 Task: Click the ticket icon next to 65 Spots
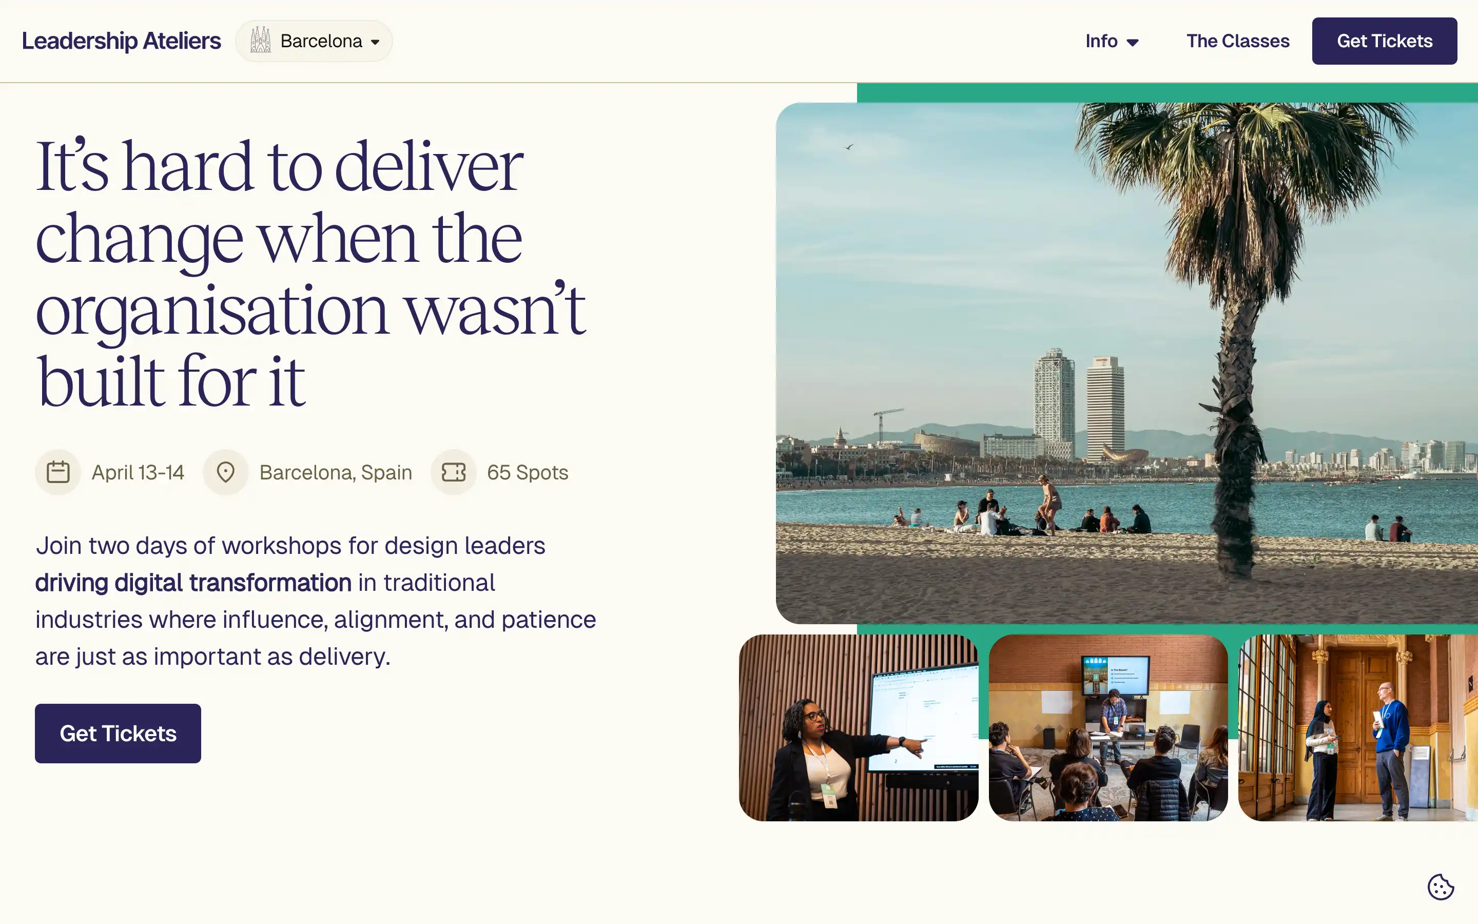click(453, 471)
